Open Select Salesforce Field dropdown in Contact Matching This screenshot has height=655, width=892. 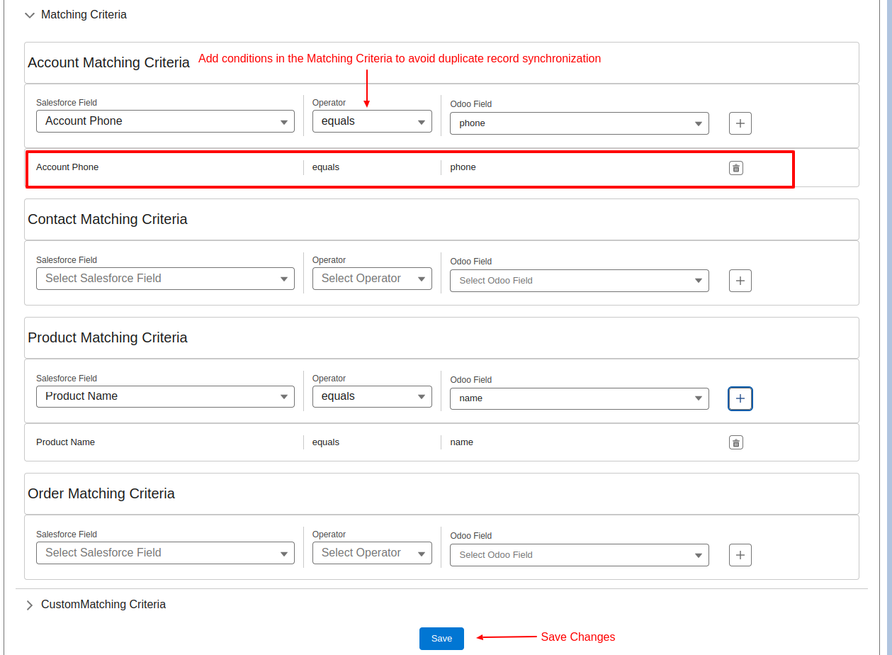coord(165,278)
